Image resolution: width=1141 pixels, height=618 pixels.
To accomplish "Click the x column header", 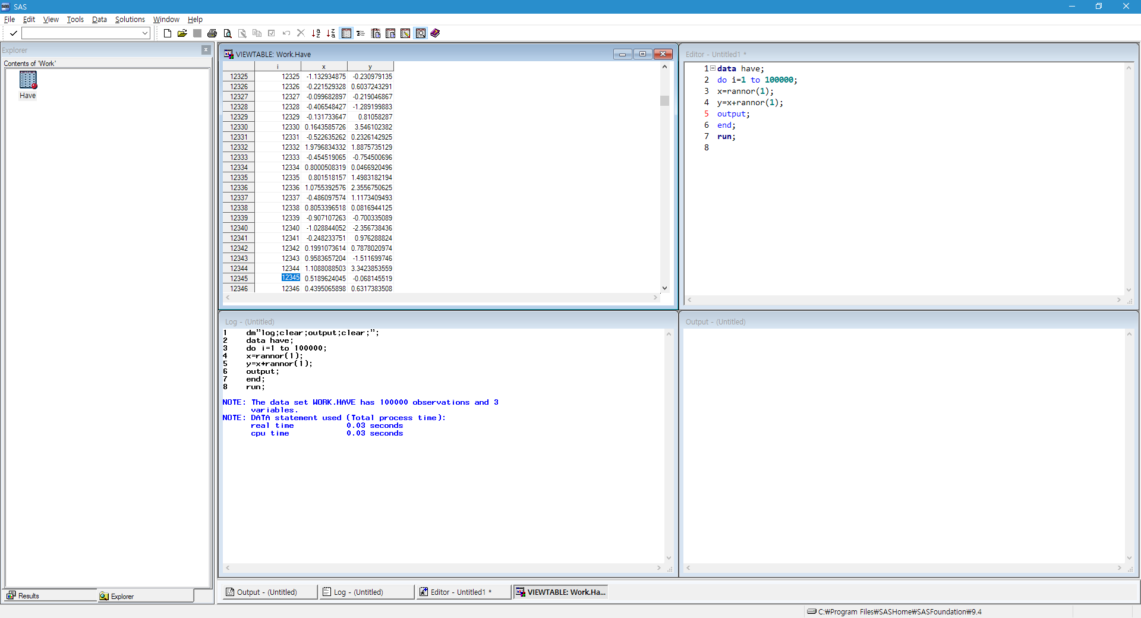I will point(324,67).
